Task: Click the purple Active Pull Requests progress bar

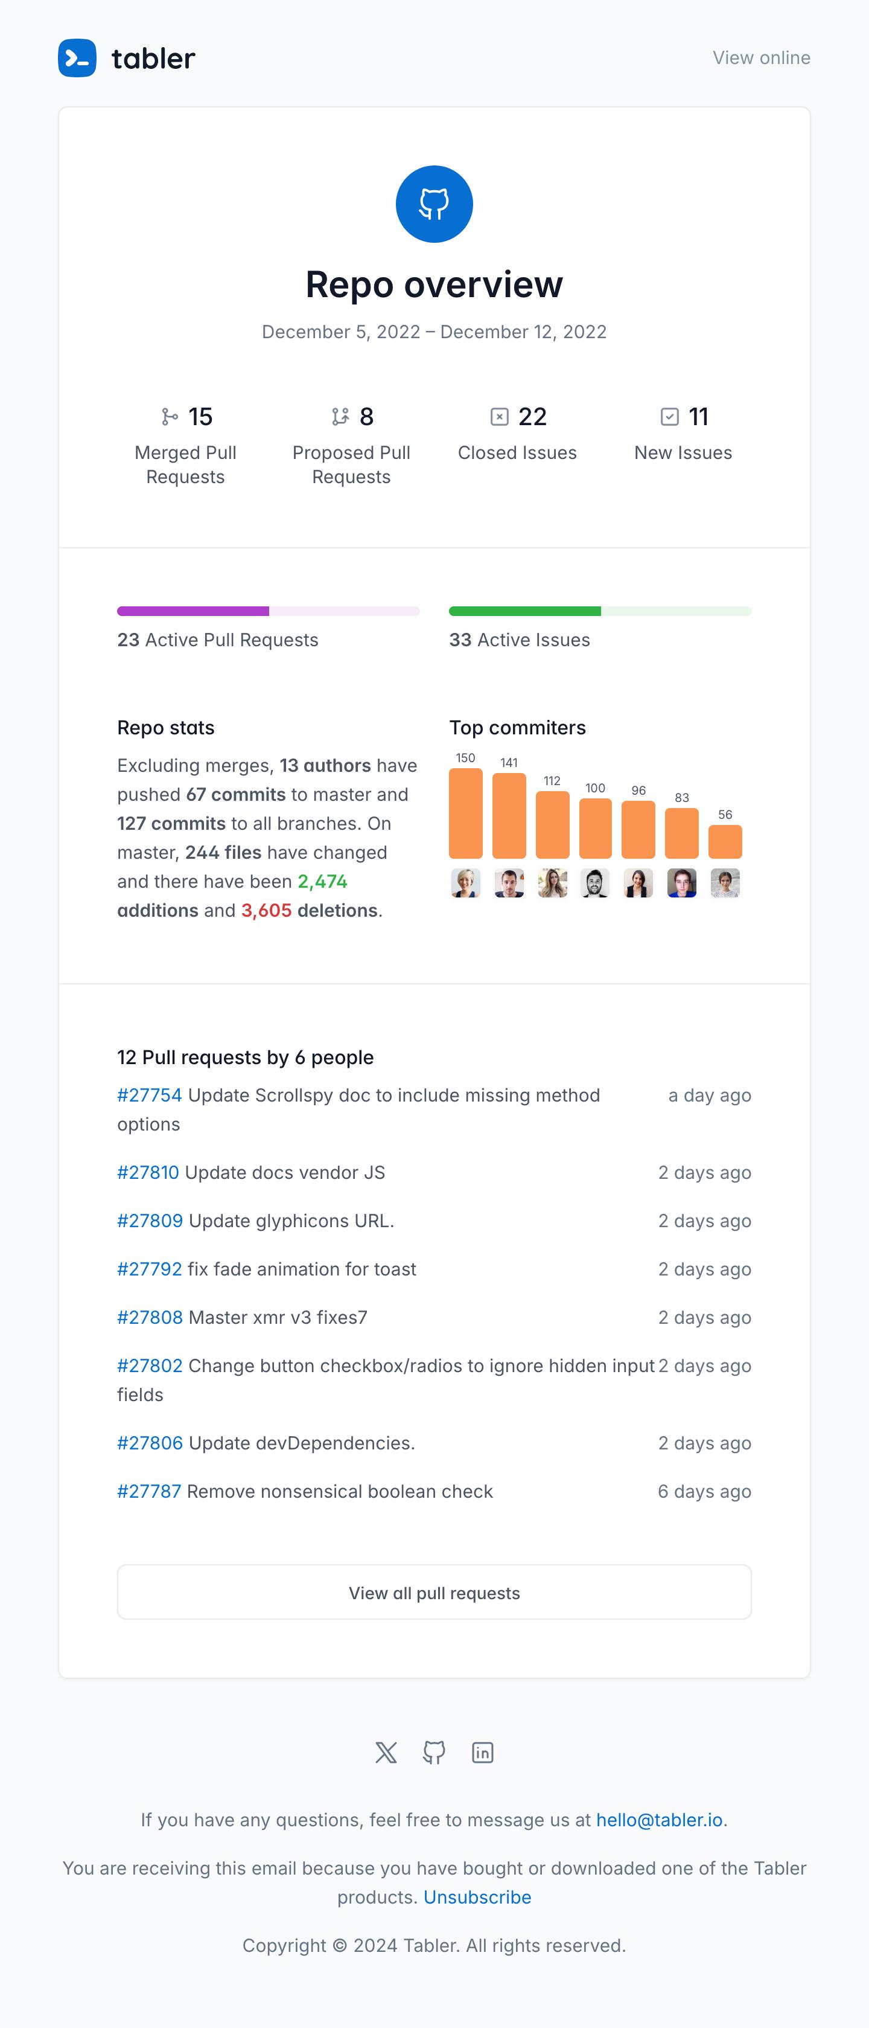Action: pos(268,611)
